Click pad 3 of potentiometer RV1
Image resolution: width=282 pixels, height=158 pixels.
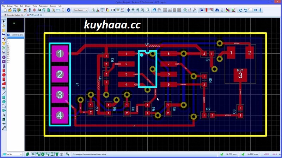point(240,75)
